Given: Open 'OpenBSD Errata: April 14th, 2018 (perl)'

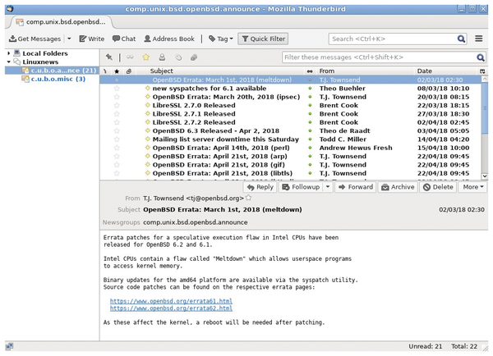Looking at the screenshot, I should [221, 148].
